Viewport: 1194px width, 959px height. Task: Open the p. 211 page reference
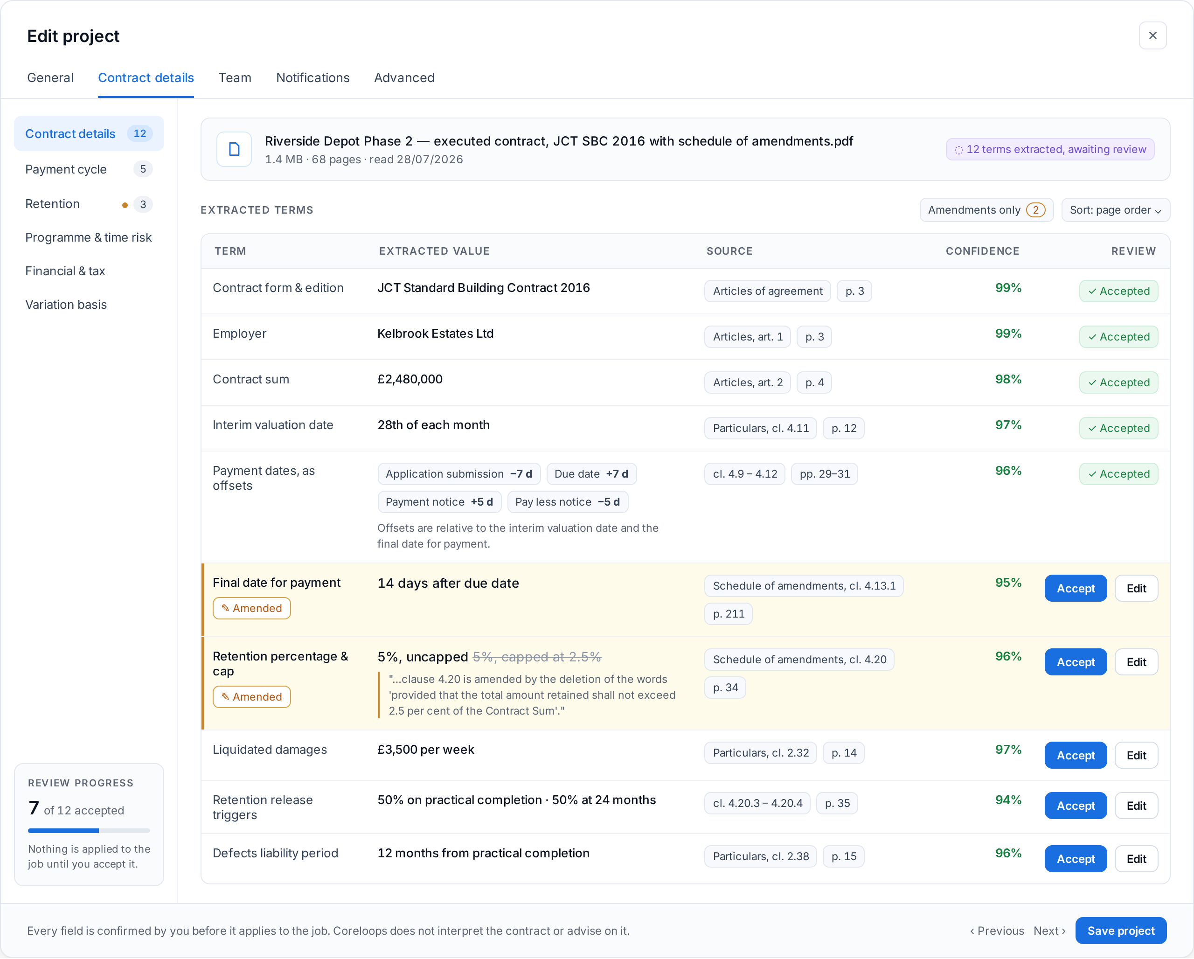[x=728, y=614]
